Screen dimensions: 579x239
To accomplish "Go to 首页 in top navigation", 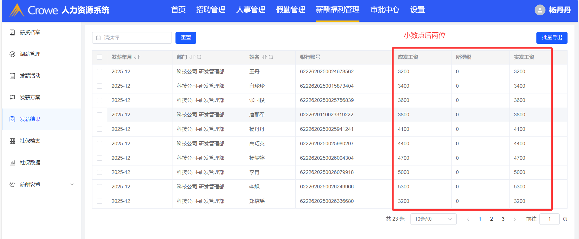I will [x=178, y=10].
